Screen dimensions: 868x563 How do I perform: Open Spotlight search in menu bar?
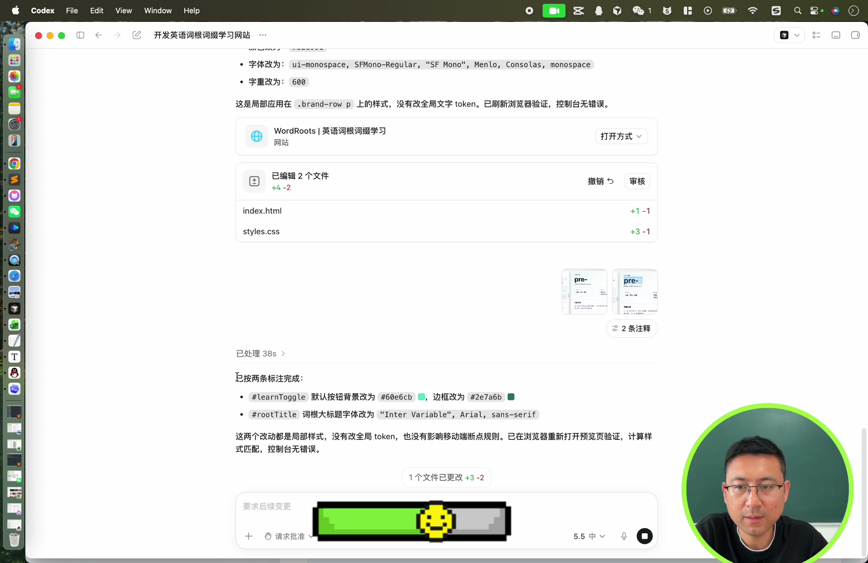pyautogui.click(x=797, y=11)
